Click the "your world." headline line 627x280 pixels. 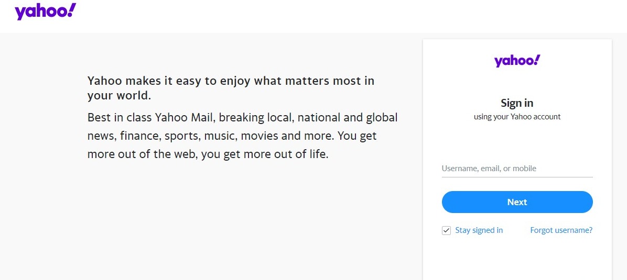click(x=119, y=96)
